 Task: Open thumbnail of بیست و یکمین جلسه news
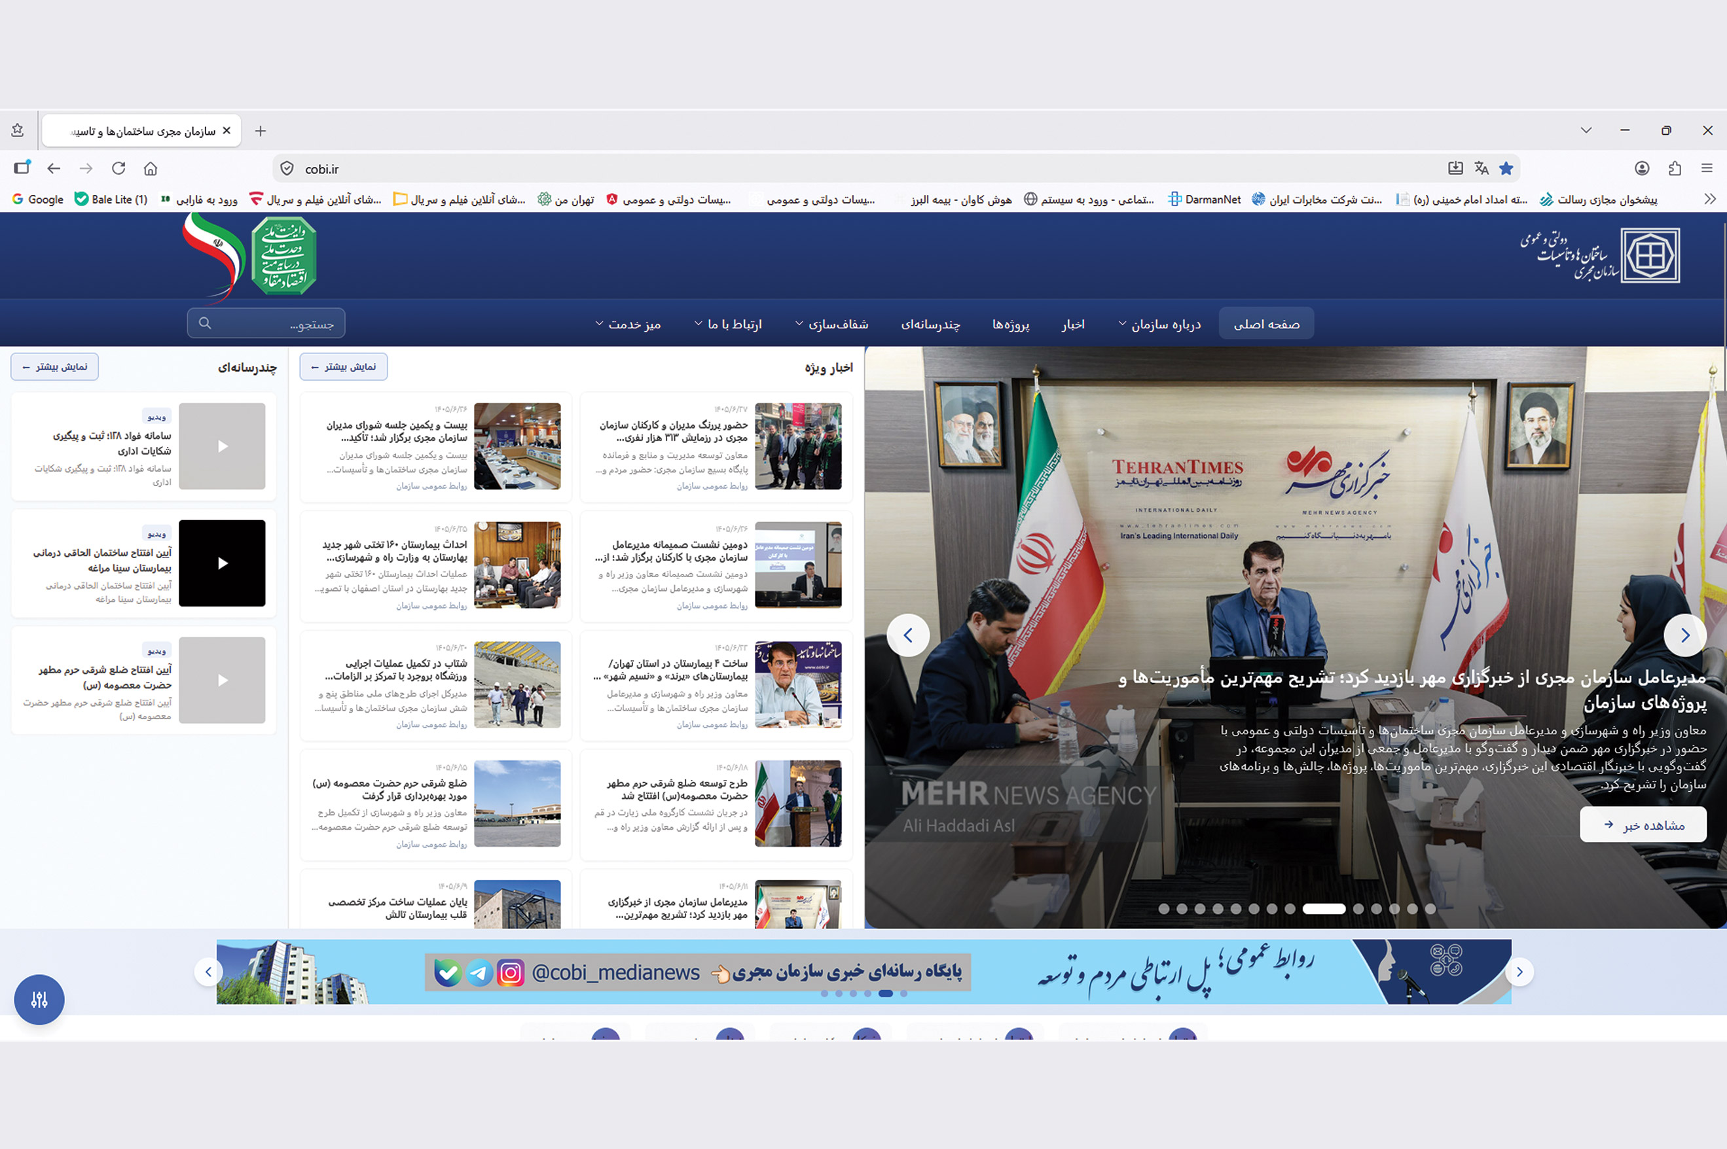point(518,446)
